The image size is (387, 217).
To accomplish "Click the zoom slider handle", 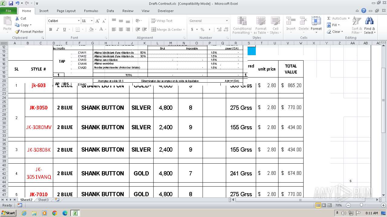I will pyautogui.click(x=361, y=205).
